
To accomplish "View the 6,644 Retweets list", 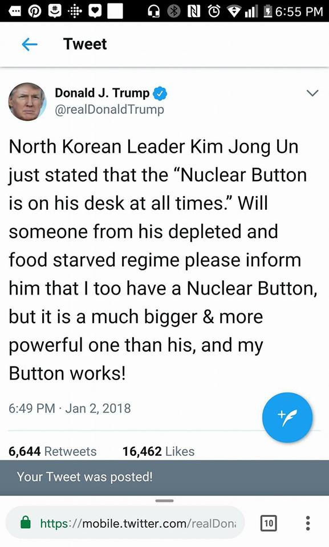I will [x=52, y=451].
